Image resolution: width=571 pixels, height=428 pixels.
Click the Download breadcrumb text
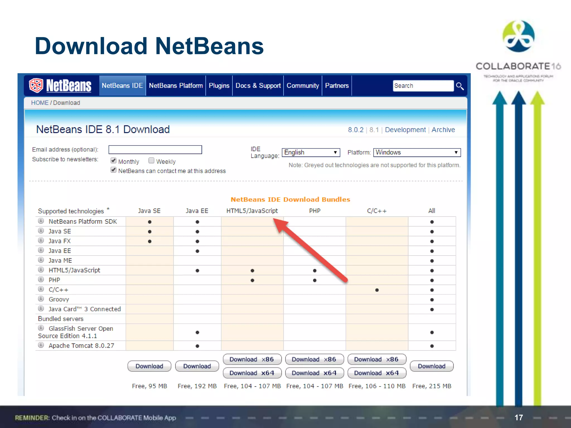coord(67,103)
